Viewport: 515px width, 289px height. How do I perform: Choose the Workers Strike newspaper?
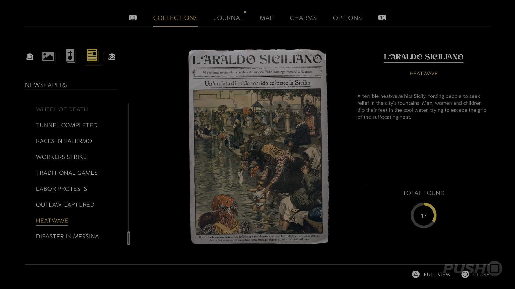pos(61,157)
